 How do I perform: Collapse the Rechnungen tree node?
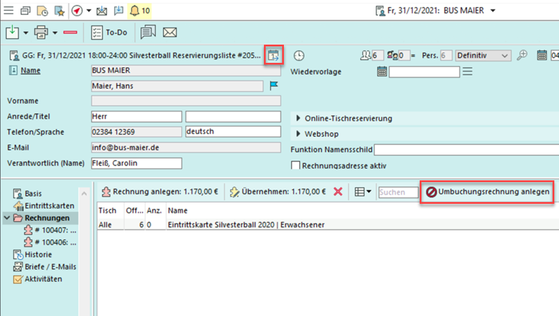(7, 218)
